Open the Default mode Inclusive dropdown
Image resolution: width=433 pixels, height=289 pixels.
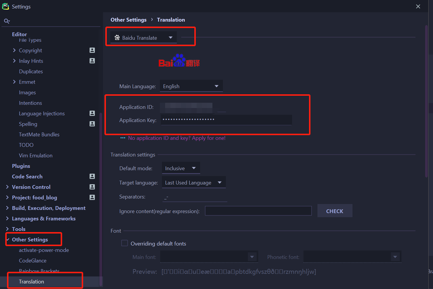pyautogui.click(x=181, y=168)
